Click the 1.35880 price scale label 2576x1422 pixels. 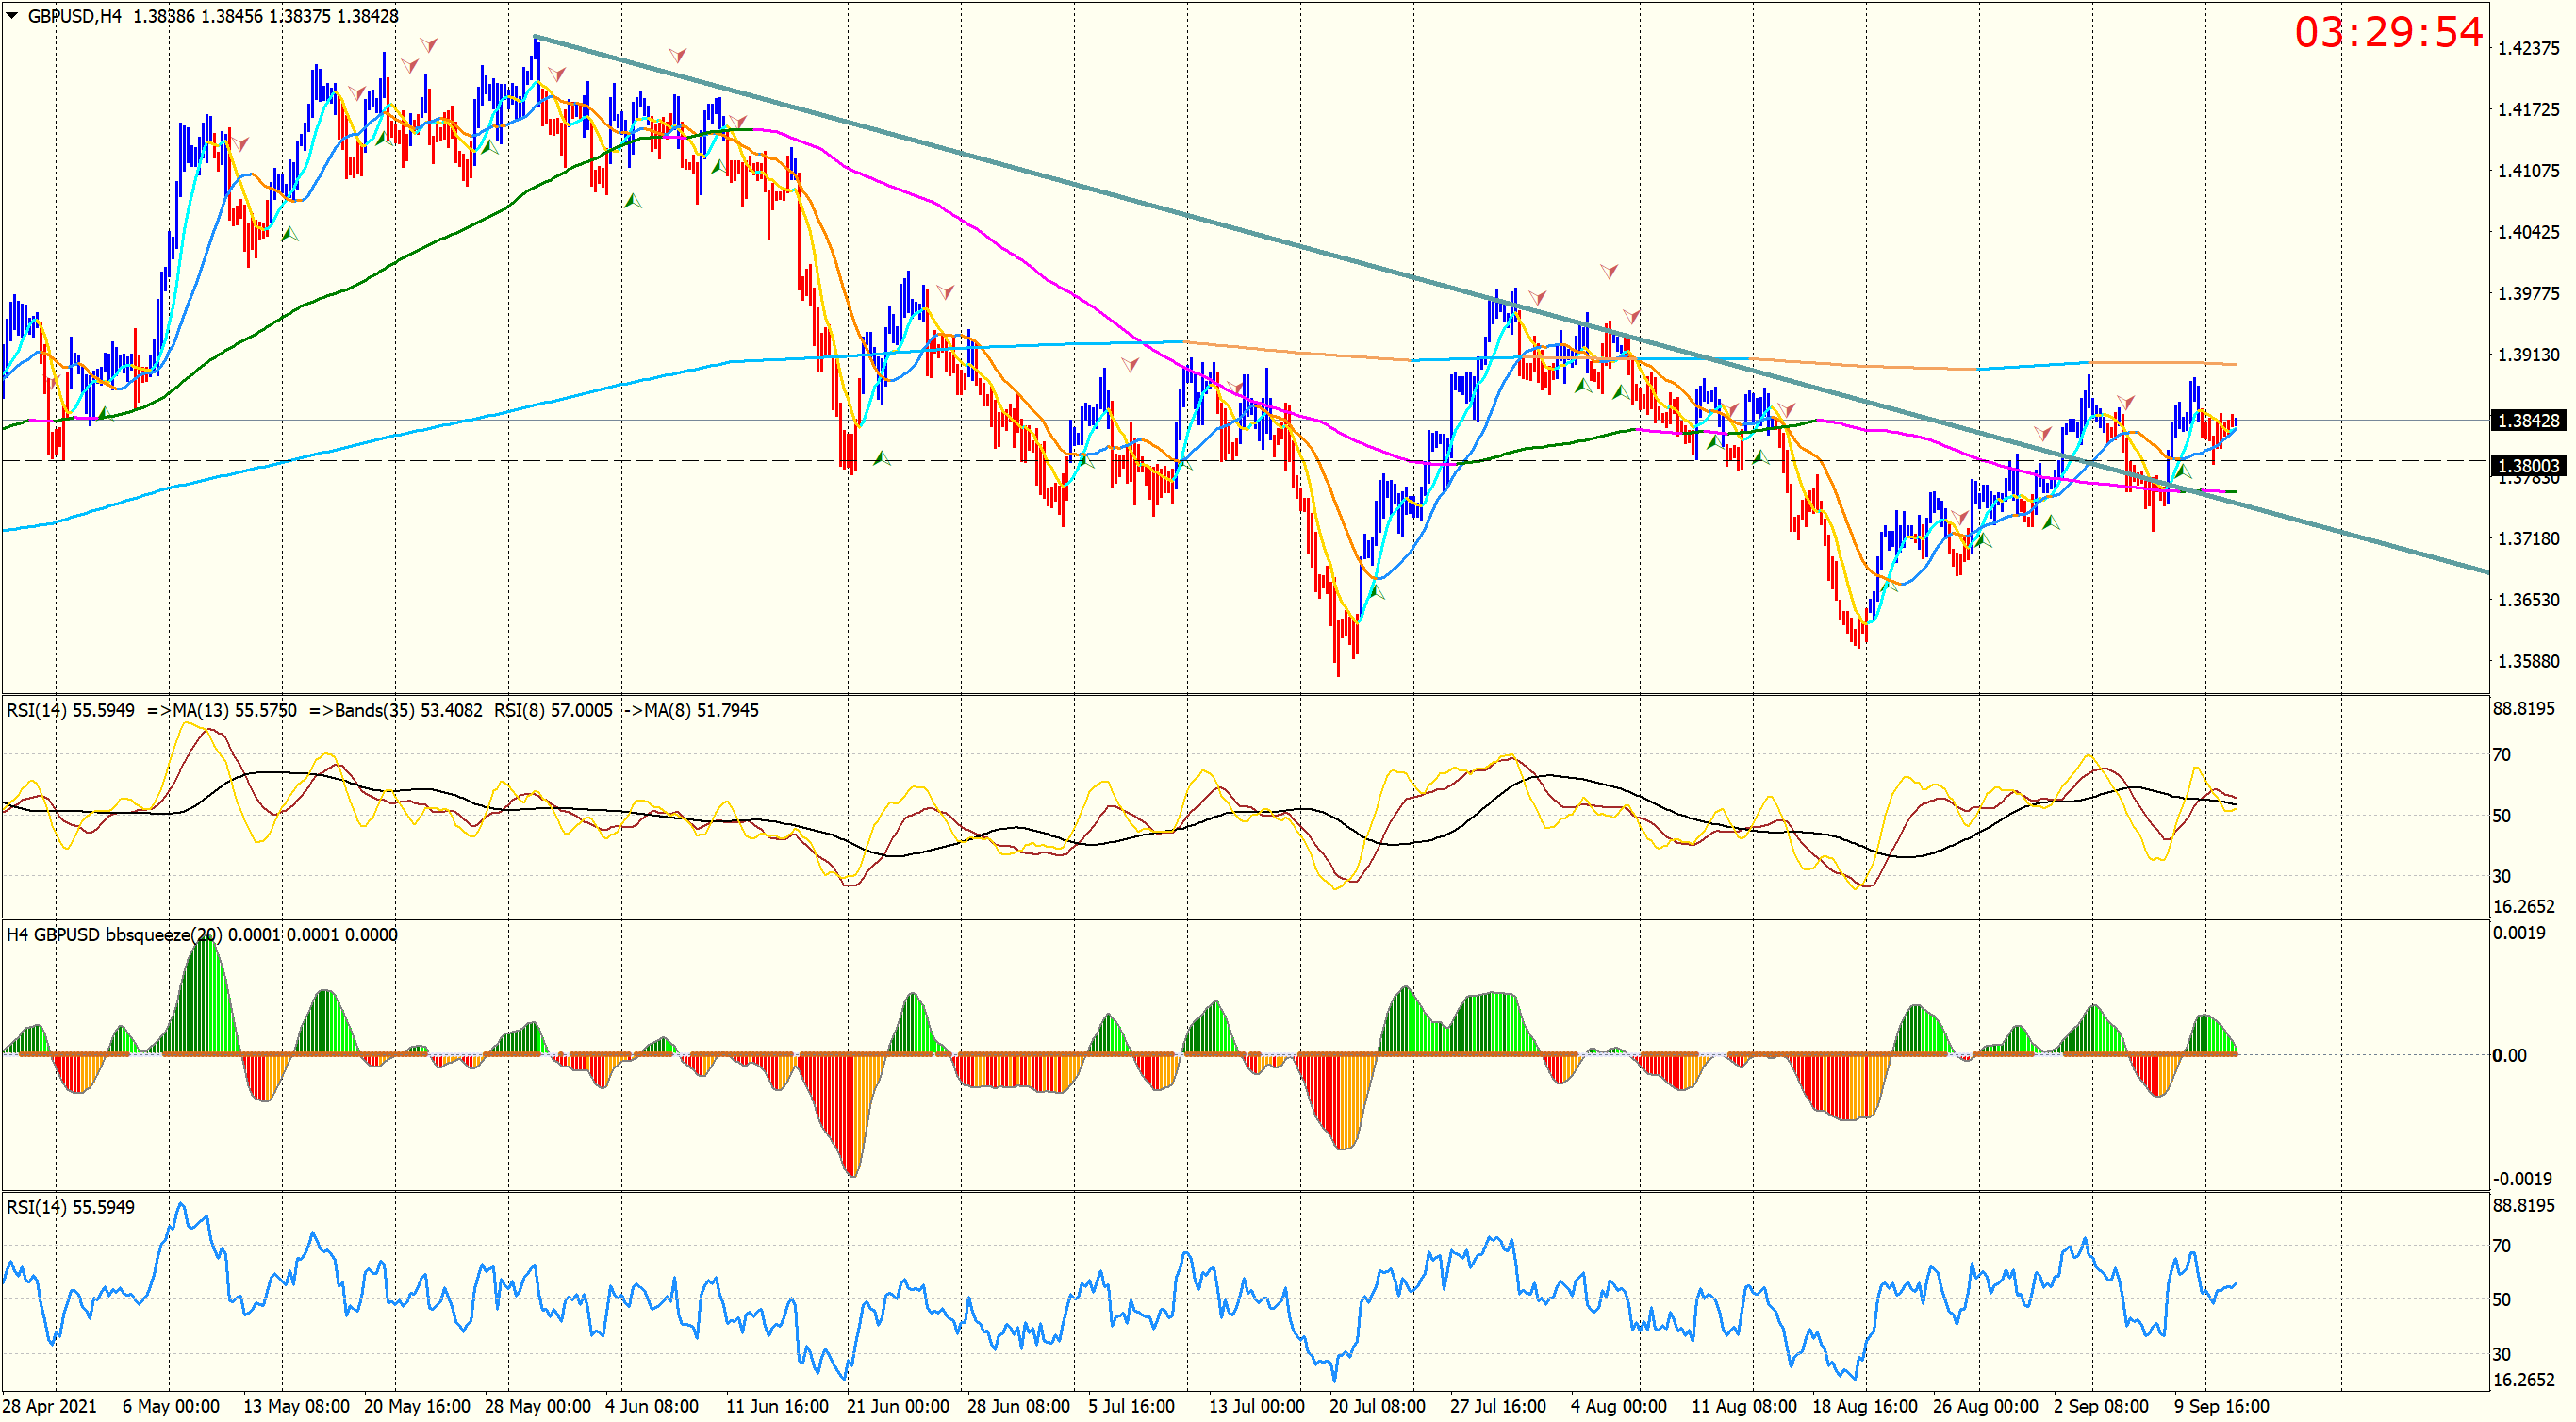pyautogui.click(x=2527, y=662)
